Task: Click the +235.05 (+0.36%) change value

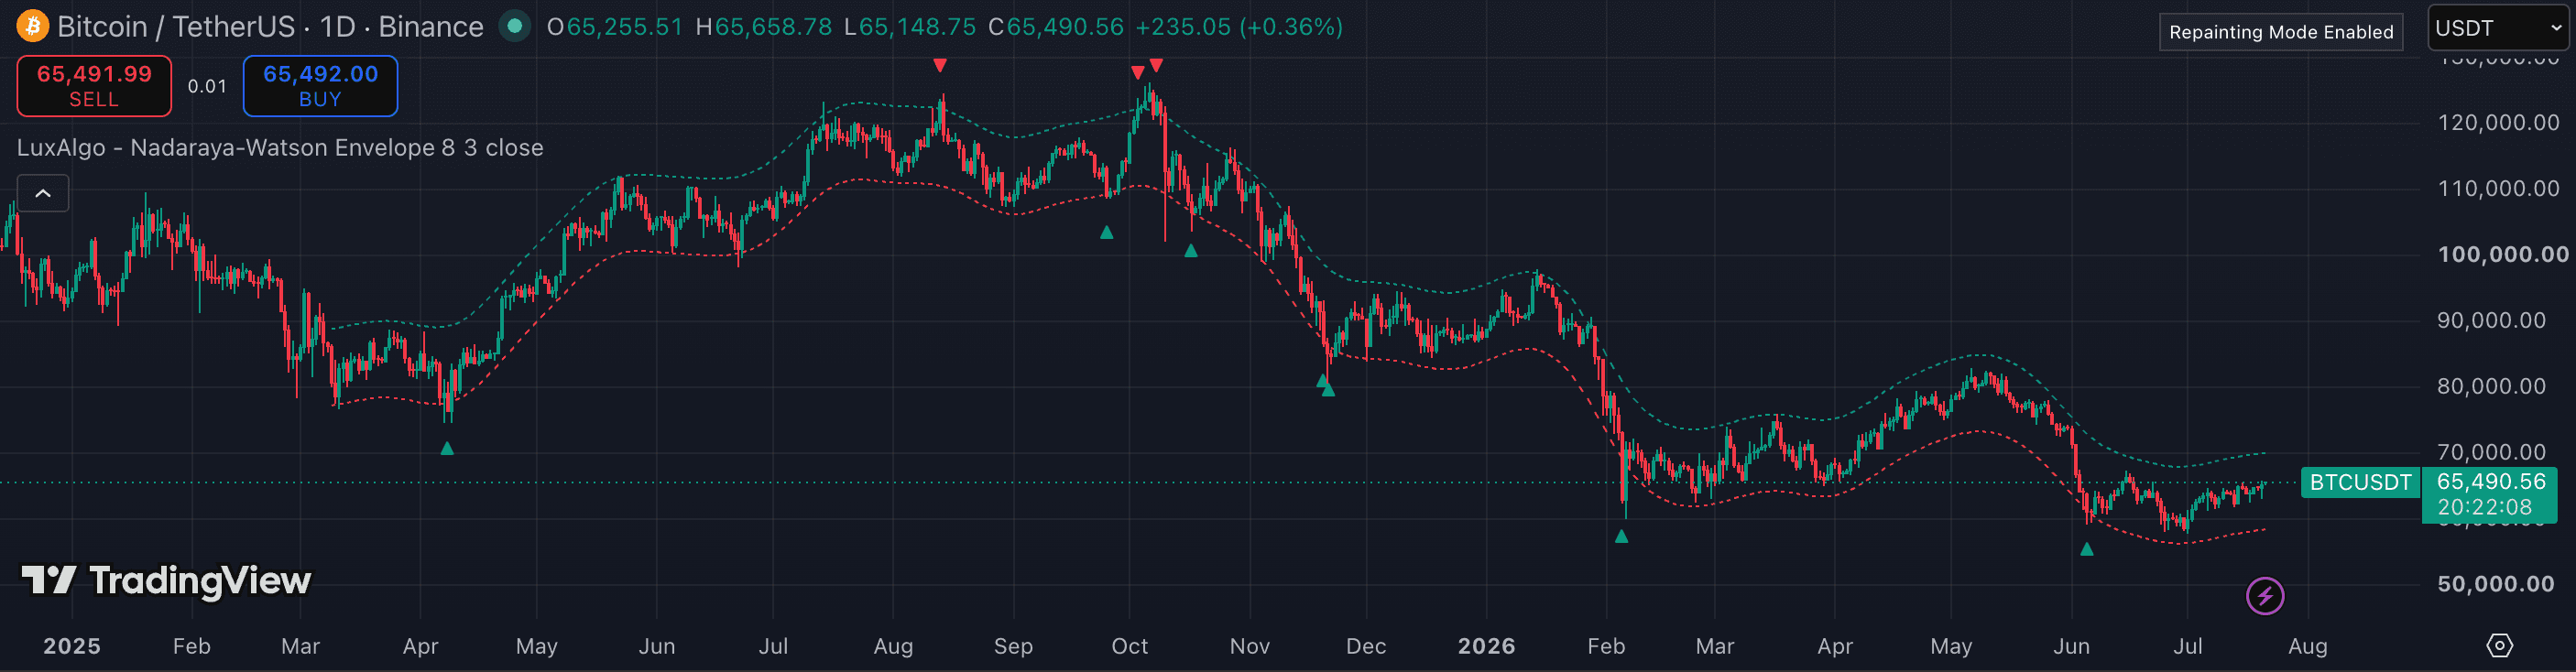Action: [1239, 27]
